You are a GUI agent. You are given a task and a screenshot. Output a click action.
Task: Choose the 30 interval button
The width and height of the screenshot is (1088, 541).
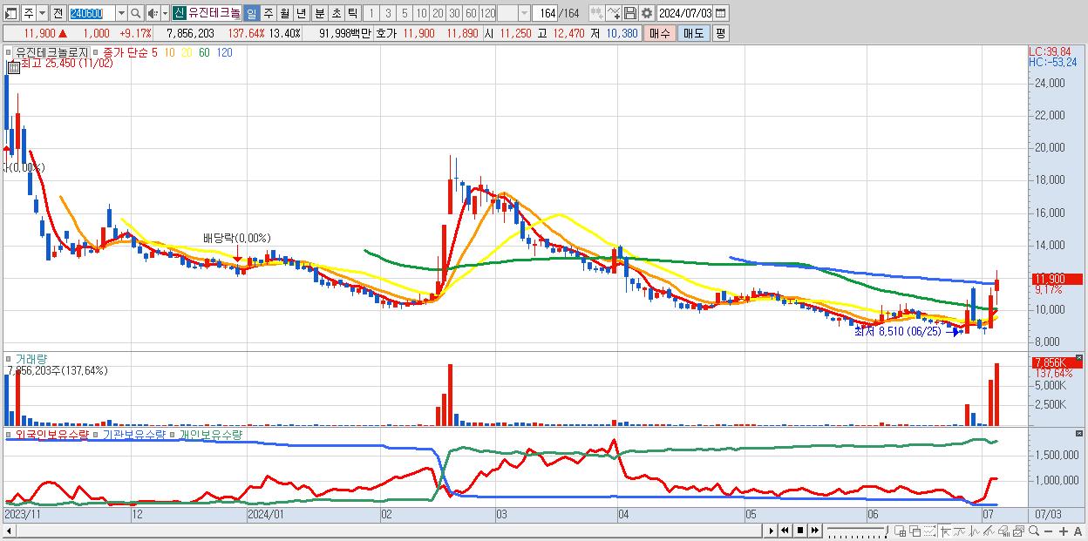tap(454, 13)
